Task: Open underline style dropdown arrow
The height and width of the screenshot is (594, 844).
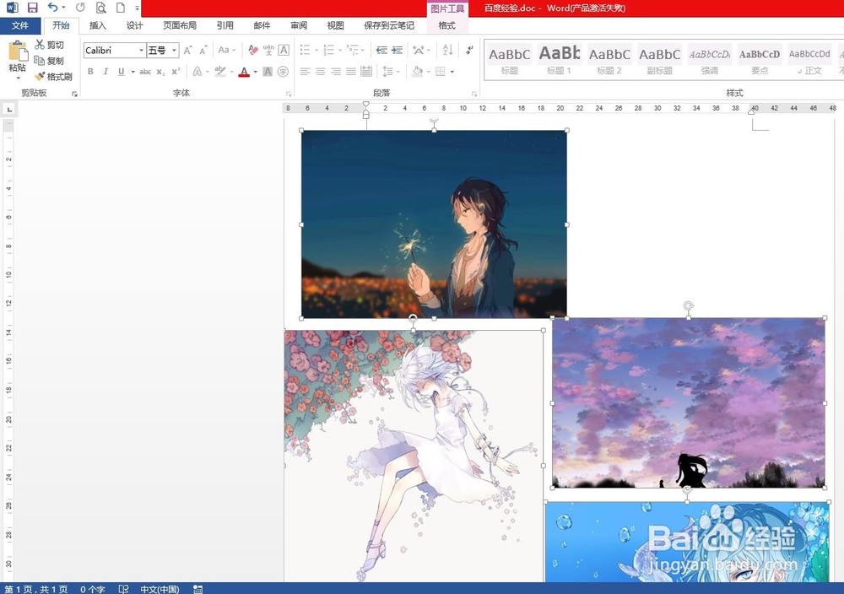Action: (133, 72)
